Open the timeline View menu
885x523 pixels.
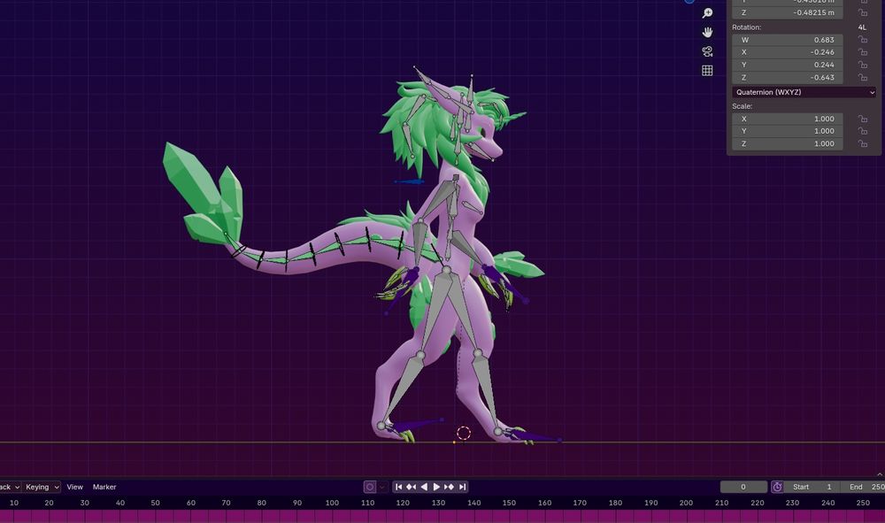point(74,487)
